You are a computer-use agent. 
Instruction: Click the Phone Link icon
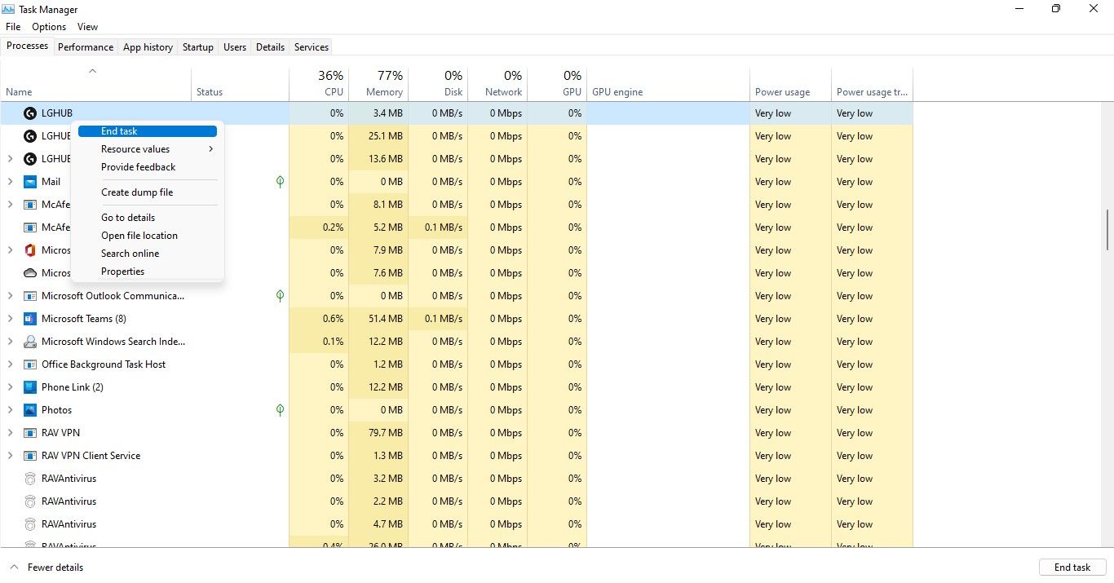coord(30,387)
